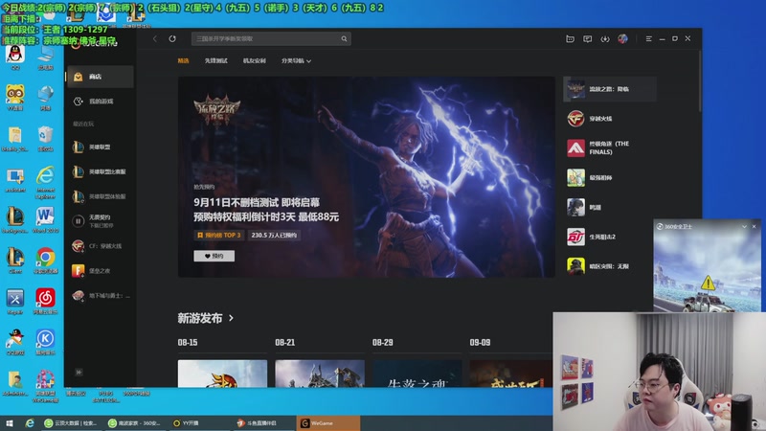The image size is (766, 431).
Task: Click the 08-15 release date marker
Action: [188, 343]
